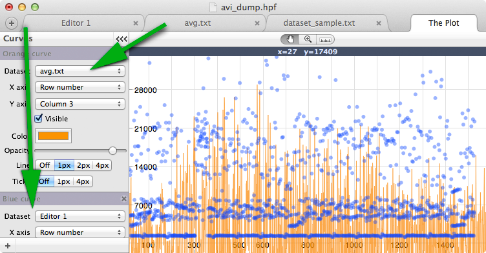486x253 pixels.
Task: Switch to The Plot tab
Action: click(443, 23)
